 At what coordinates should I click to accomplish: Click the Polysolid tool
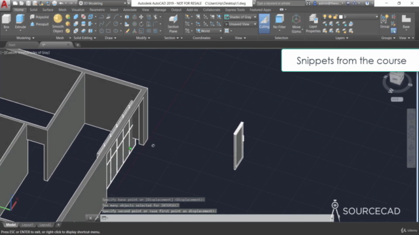(x=39, y=17)
